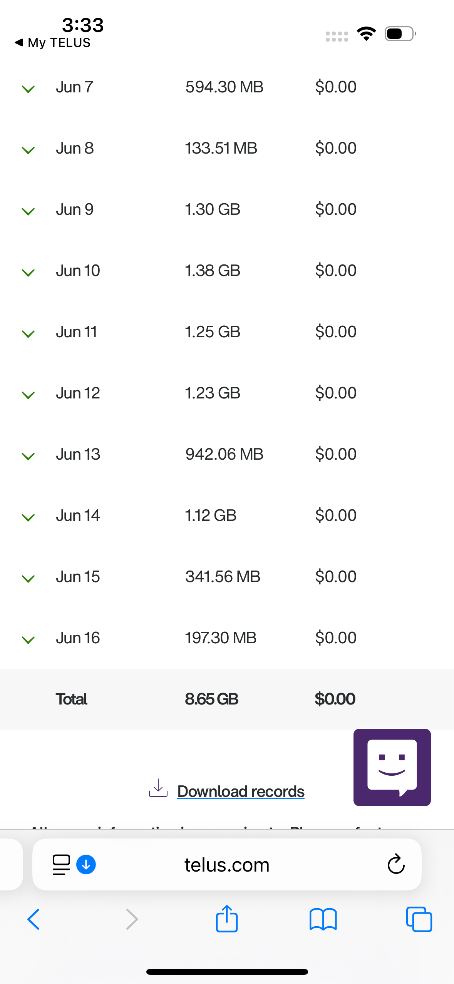
Task: Expand the Jun 7 usage row
Action: [x=28, y=89]
